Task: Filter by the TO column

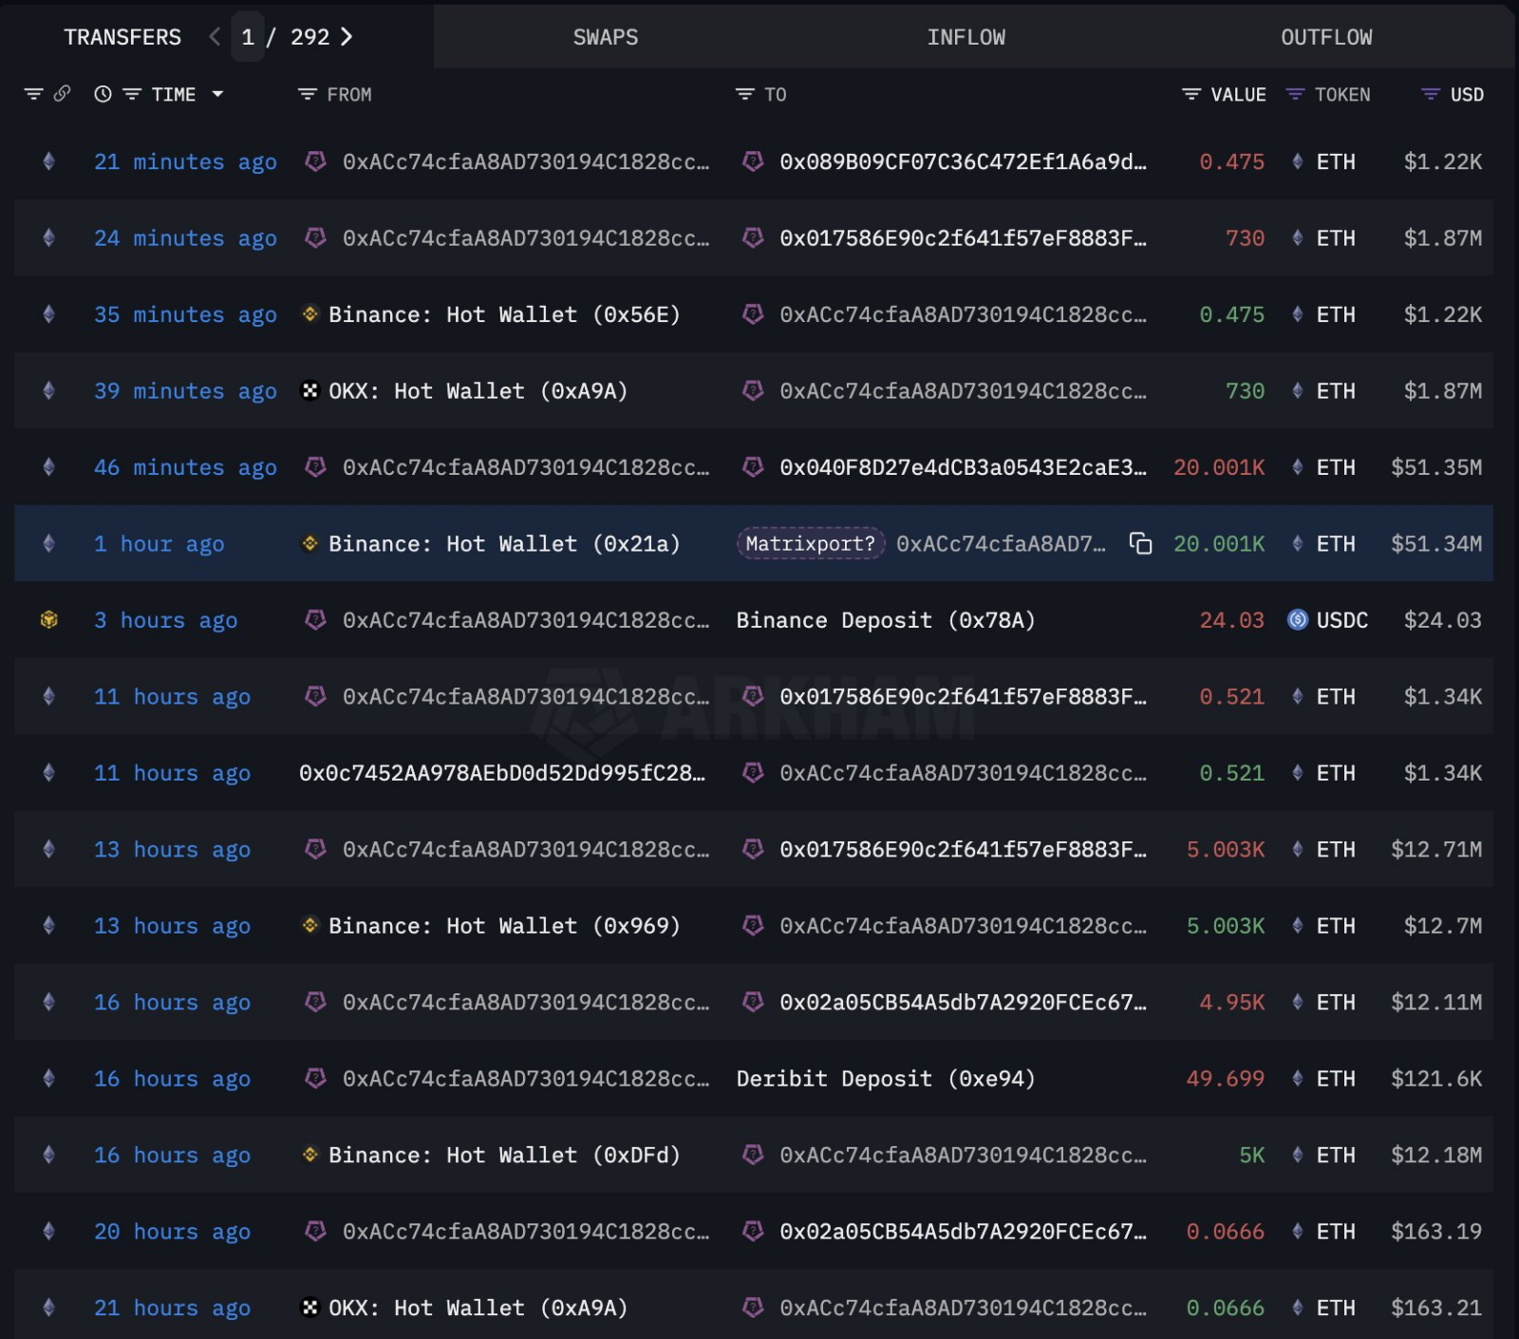Action: coord(745,94)
